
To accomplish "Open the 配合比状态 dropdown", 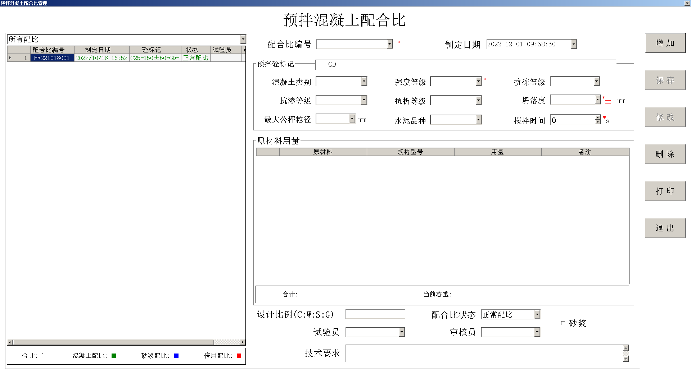I will [537, 315].
